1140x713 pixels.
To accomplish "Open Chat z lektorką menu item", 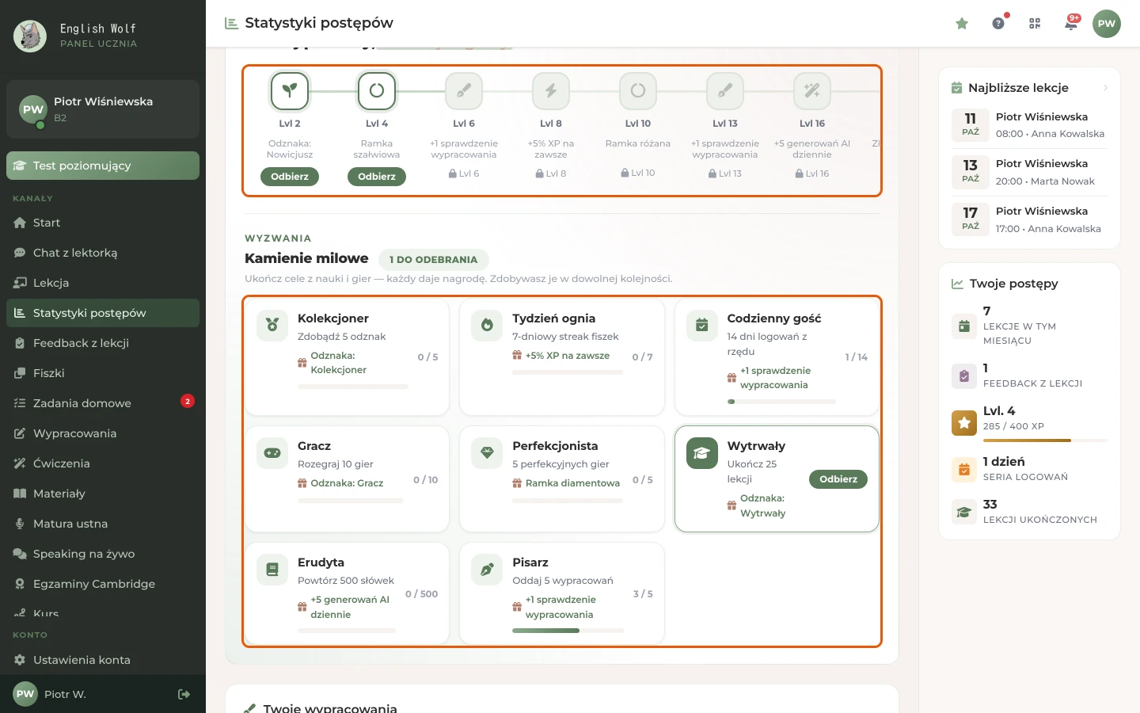I will (x=103, y=253).
